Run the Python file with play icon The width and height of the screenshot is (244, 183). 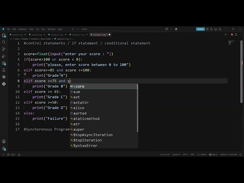226,35
